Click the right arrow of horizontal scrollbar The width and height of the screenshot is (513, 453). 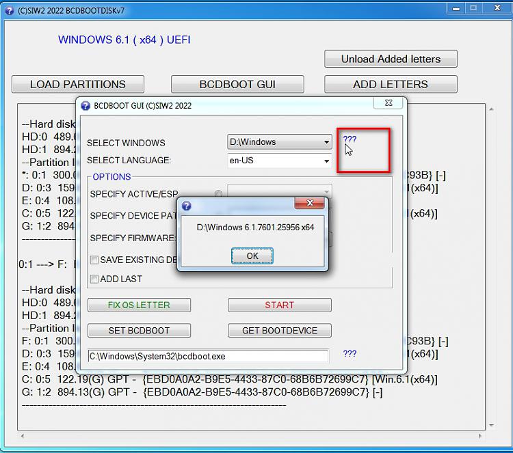[479, 436]
